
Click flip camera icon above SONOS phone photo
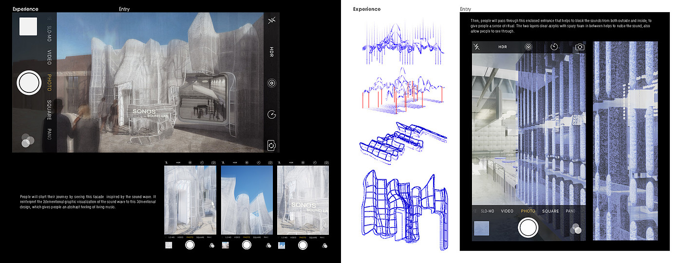pos(326,162)
